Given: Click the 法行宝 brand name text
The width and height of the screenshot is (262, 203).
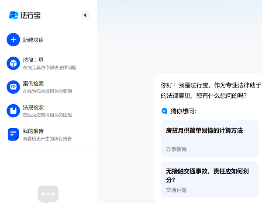Looking at the screenshot, I should click(x=31, y=15).
